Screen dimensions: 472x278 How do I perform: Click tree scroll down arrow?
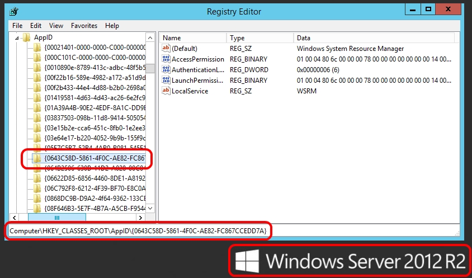(x=150, y=208)
